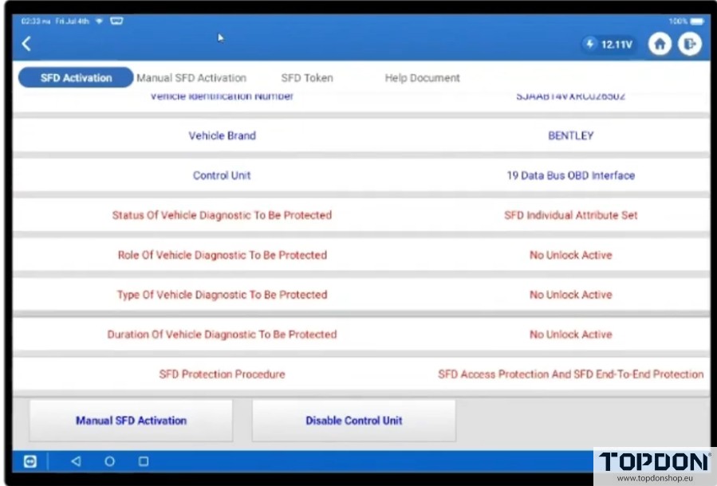
Task: Open TeamViewer from the navigation bar
Action: point(29,461)
